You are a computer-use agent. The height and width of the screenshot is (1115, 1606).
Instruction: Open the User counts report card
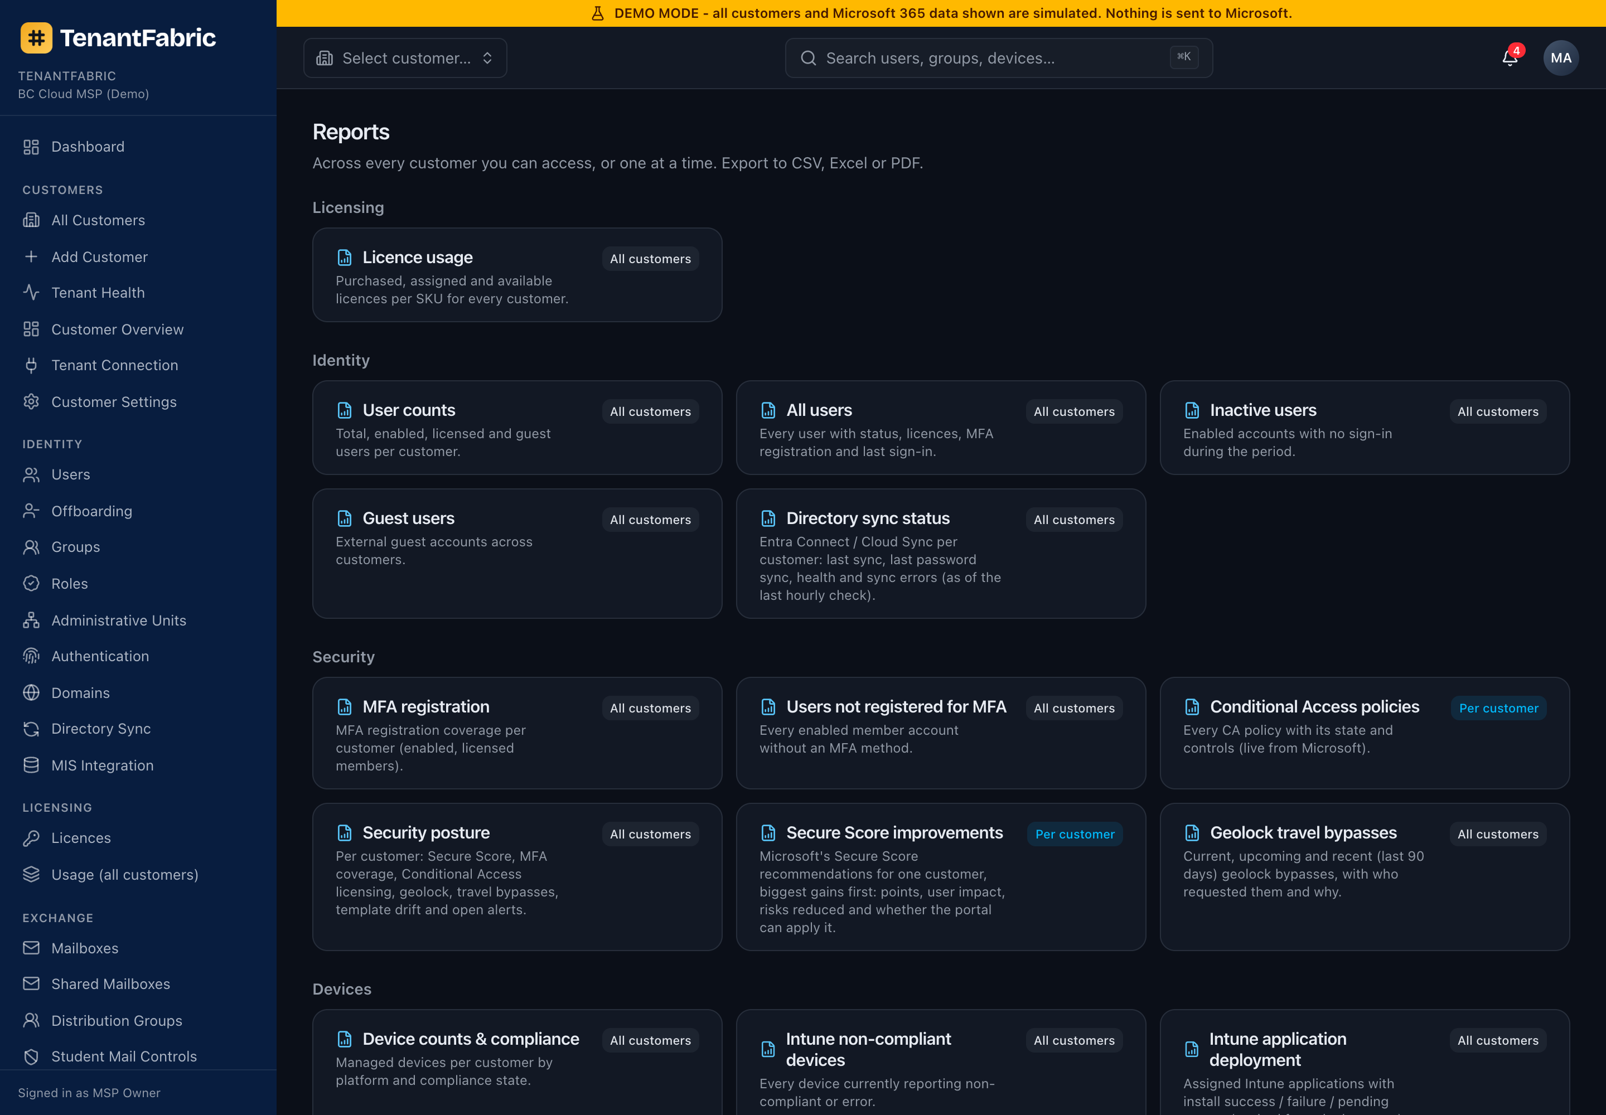[517, 428]
